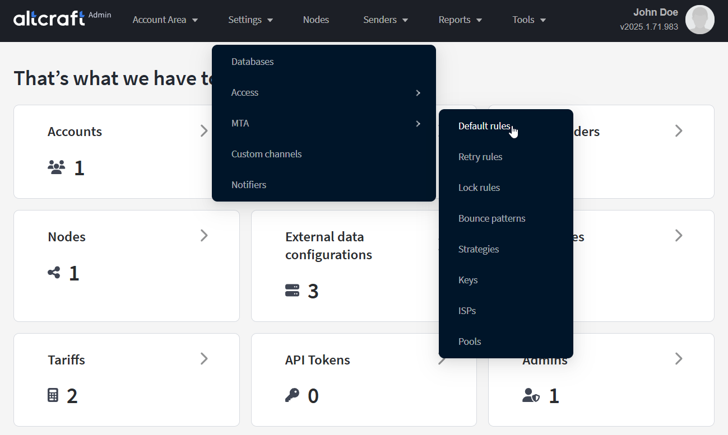Open the Account Area dropdown
Viewport: 728px width, 435px height.
(165, 20)
